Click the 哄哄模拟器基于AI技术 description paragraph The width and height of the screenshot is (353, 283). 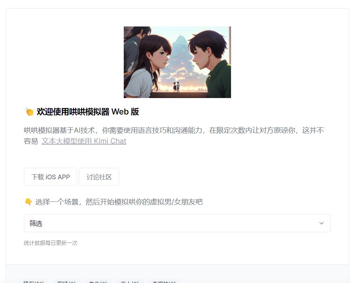tap(174, 136)
